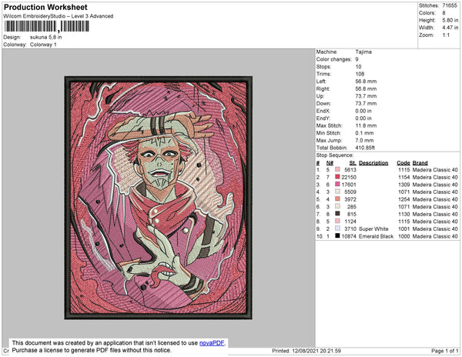The width and height of the screenshot is (462, 357).
Task: Click the Machine value 'Tajima'
Action: 363,52
